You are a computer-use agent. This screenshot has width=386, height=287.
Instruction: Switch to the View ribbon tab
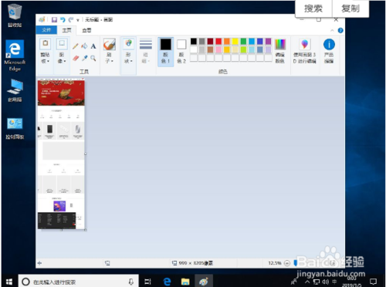pos(86,30)
